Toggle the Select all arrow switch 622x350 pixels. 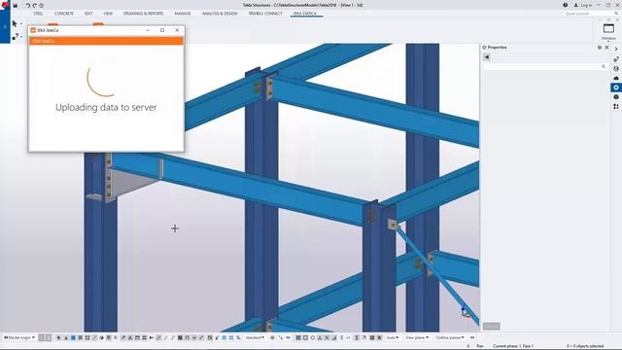tap(58, 337)
